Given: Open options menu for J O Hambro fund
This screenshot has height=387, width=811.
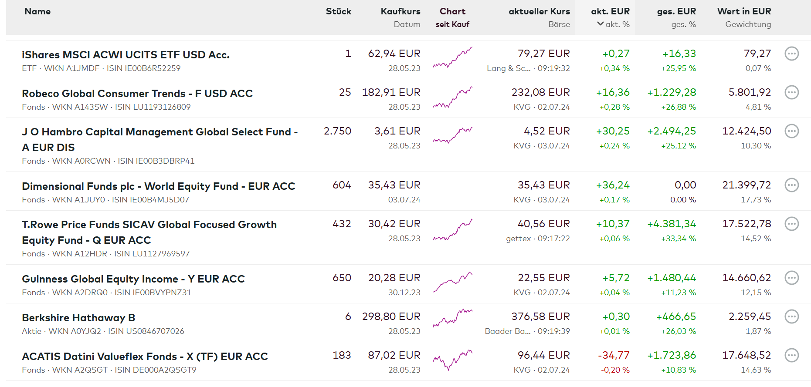Looking at the screenshot, I should click(791, 131).
